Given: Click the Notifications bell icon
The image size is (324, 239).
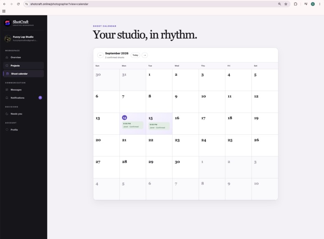Looking at the screenshot, I should point(7,98).
